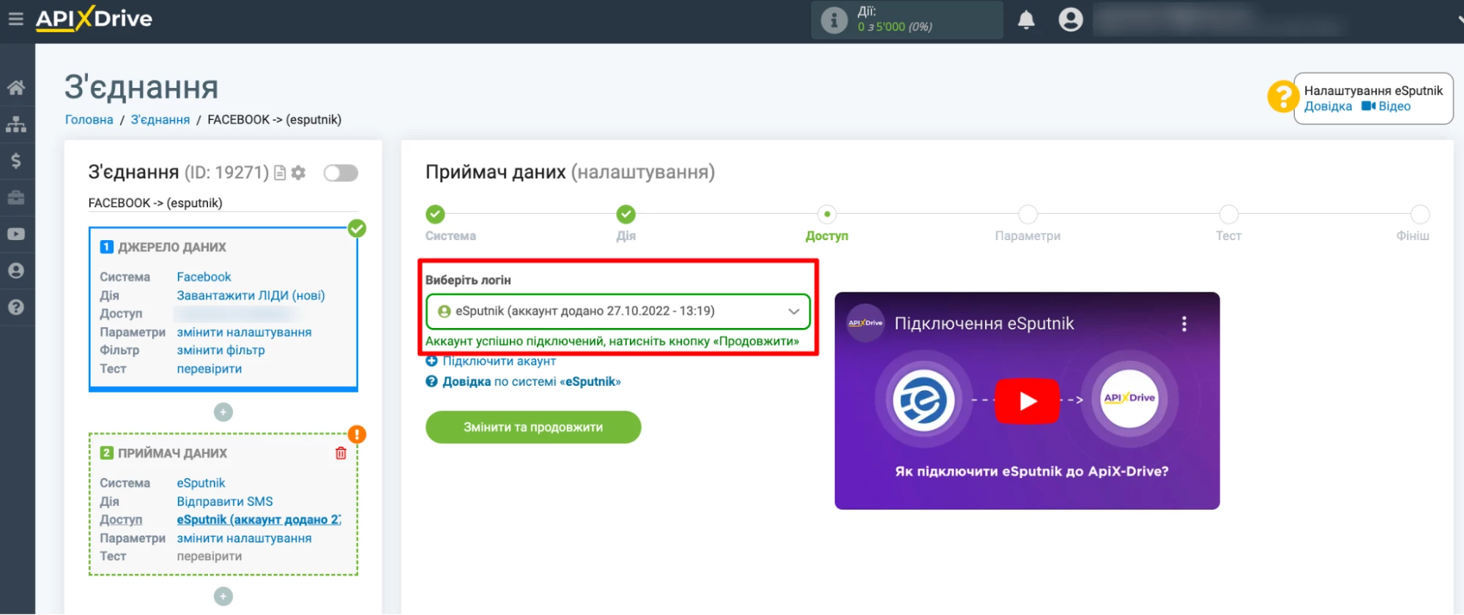Image resolution: width=1464 pixels, height=615 pixels.
Task: Click the notifications bell icon
Action: coord(1026,20)
